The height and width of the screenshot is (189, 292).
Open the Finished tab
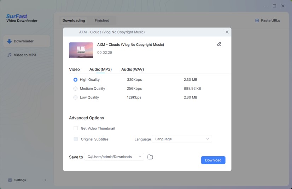(x=102, y=20)
